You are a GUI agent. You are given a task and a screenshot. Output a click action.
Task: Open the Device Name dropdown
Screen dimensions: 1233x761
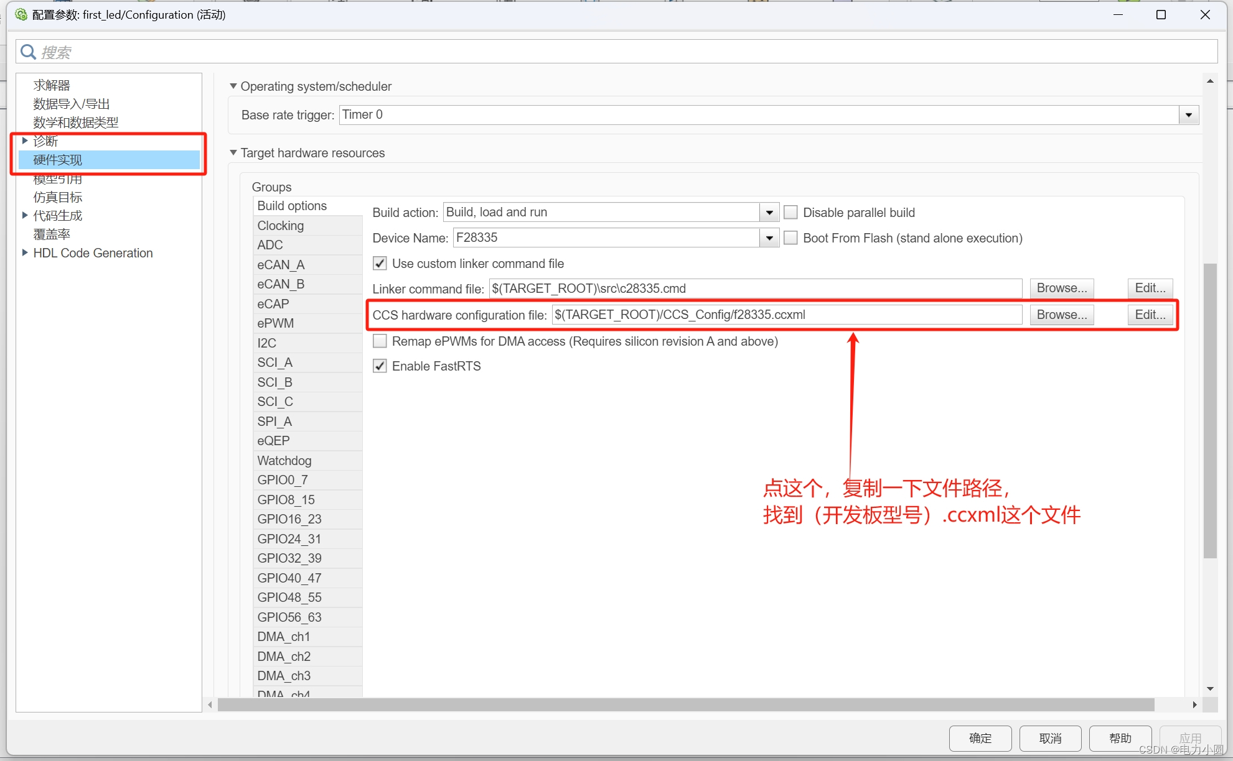769,238
